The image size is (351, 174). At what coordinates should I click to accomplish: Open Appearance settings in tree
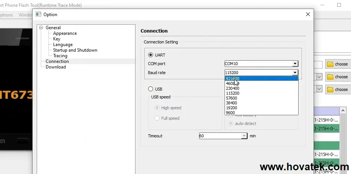[65, 33]
